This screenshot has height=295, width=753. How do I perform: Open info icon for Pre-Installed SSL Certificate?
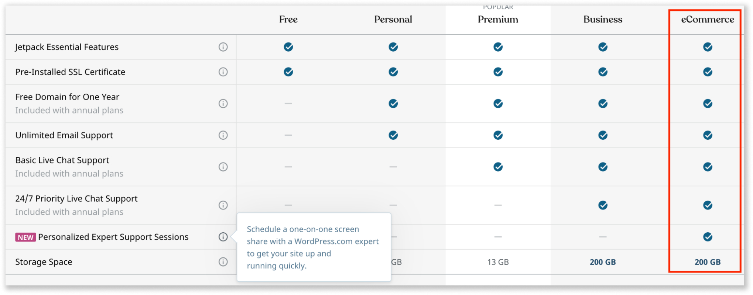point(223,72)
